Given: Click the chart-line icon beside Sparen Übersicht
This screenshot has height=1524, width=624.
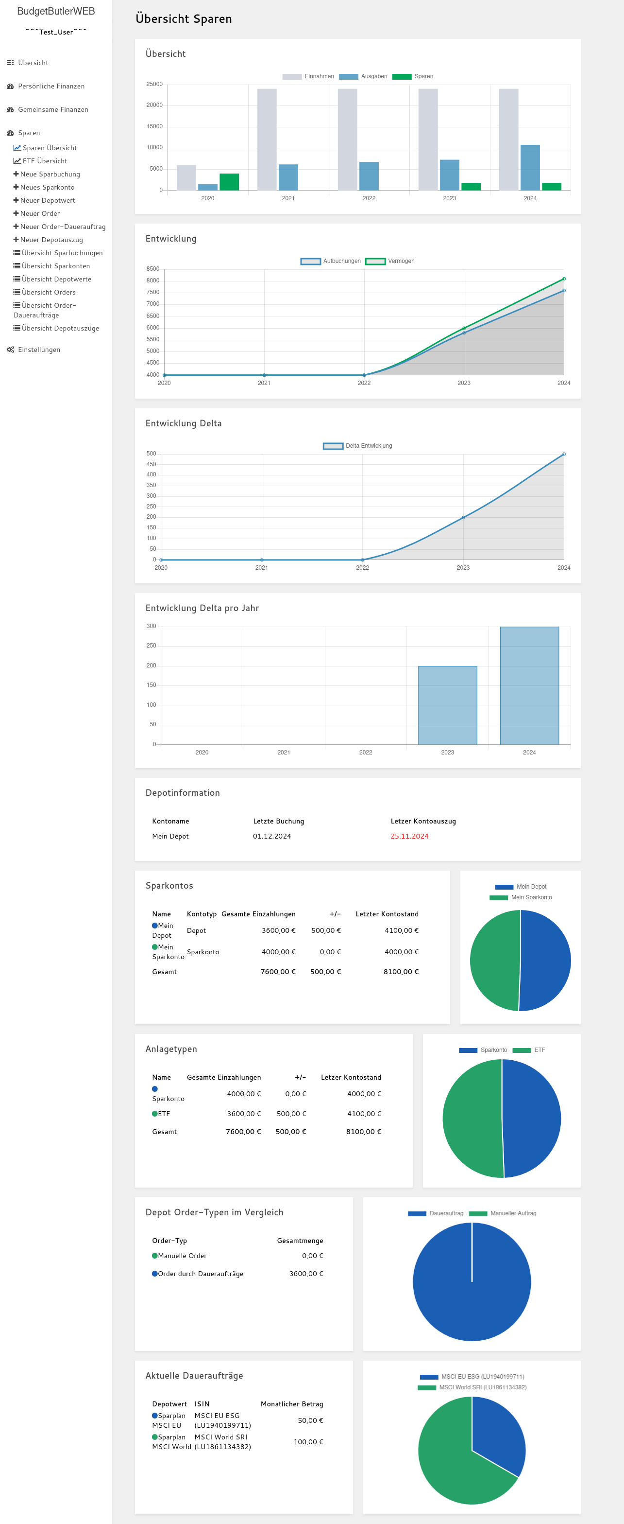Looking at the screenshot, I should tap(17, 148).
